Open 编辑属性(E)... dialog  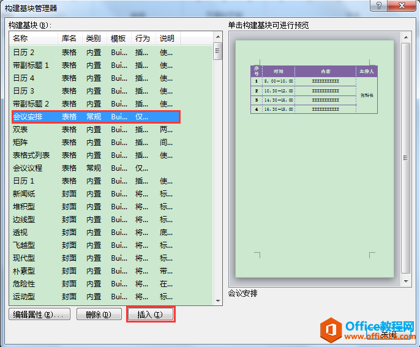coord(39,315)
